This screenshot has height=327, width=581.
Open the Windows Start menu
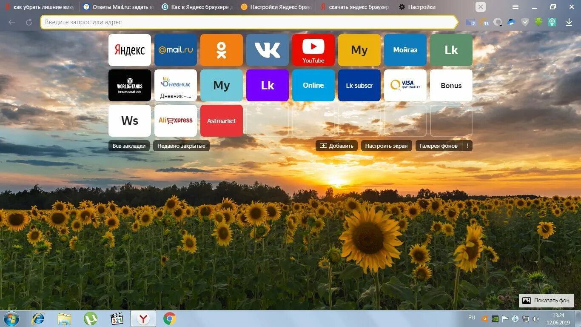click(x=11, y=318)
